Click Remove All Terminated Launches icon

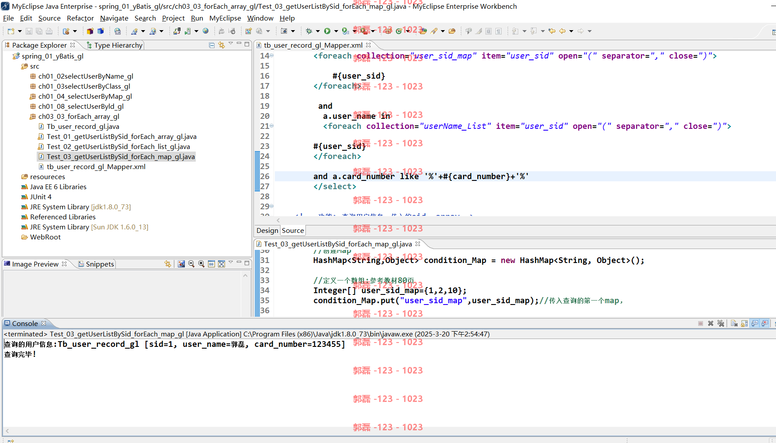(721, 323)
